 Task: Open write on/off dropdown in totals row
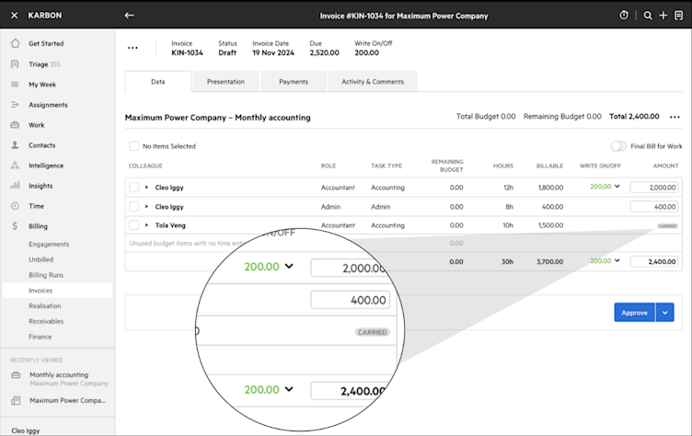point(617,260)
